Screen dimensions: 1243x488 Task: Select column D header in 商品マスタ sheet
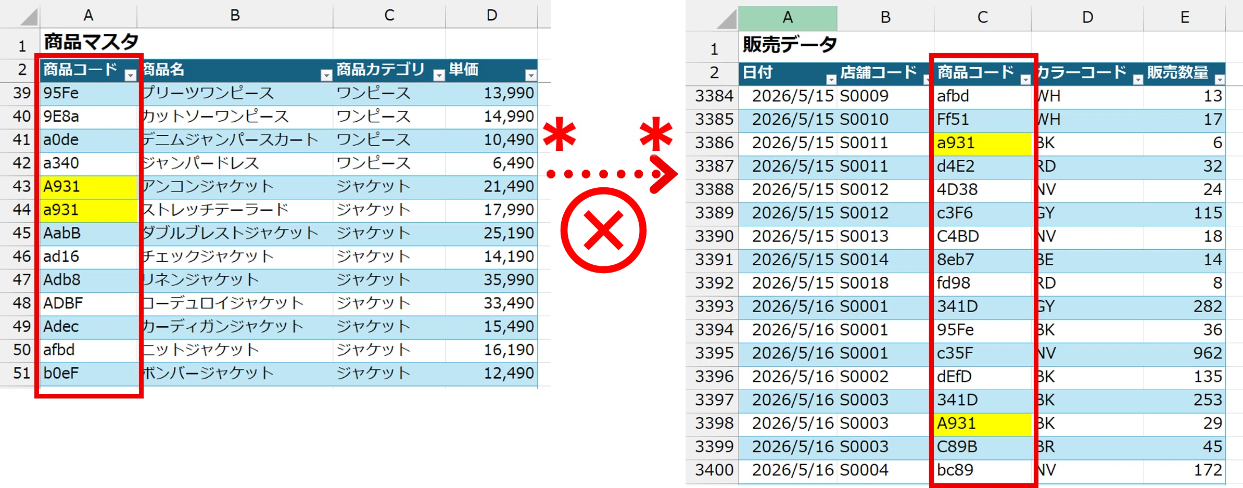(492, 16)
